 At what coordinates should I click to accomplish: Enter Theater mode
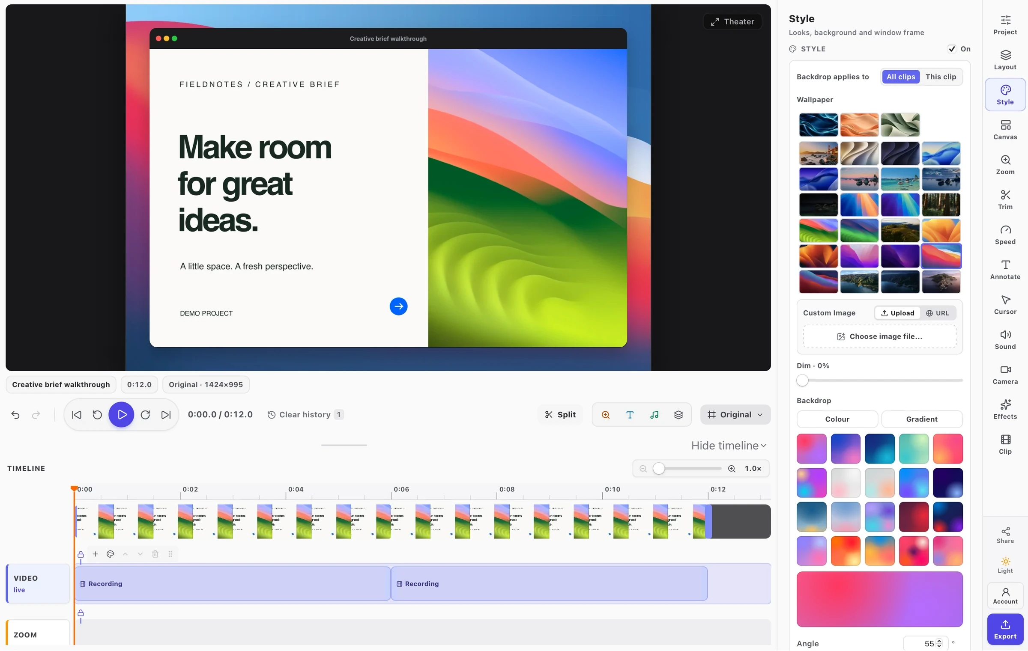click(732, 21)
